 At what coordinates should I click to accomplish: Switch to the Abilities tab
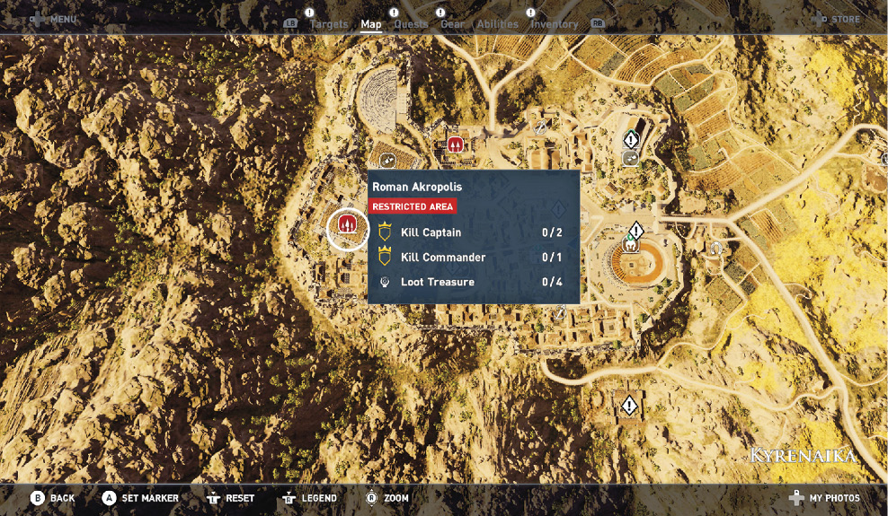(498, 23)
